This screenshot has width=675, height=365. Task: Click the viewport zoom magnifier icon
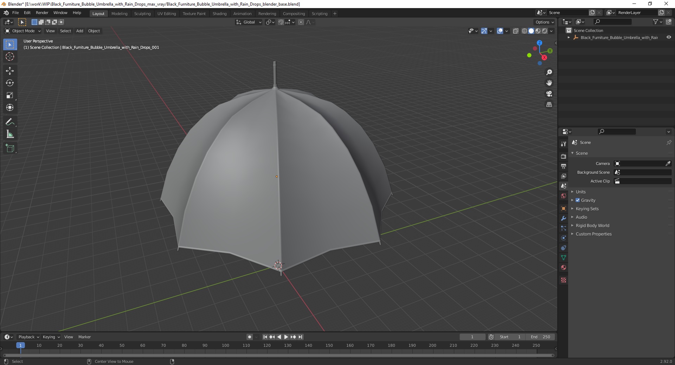(x=549, y=72)
